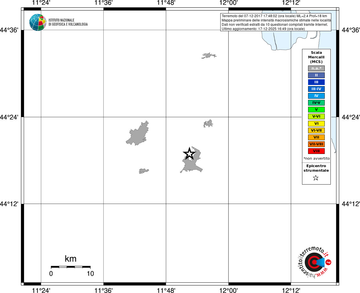Select the yellow VI legend swatch
The width and height of the screenshot is (360, 293).
click(x=316, y=124)
